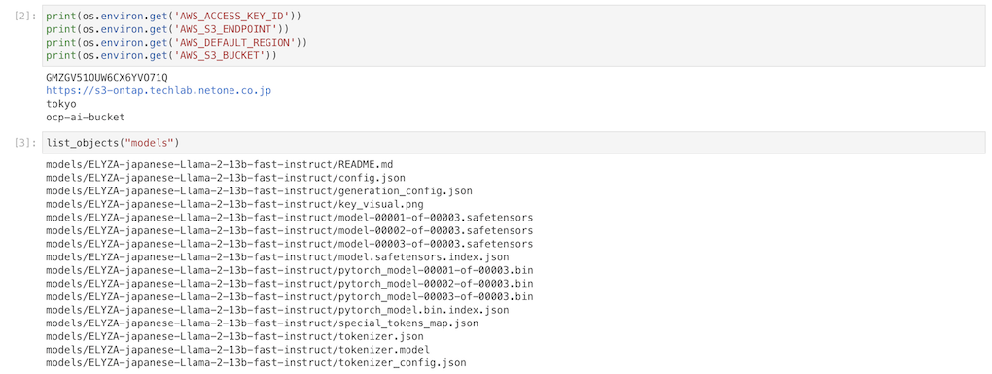The image size is (992, 374).
Task: Click the key_visual.png path line
Action: 234,204
